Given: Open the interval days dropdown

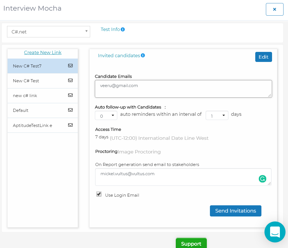Looking at the screenshot, I should 217,115.
